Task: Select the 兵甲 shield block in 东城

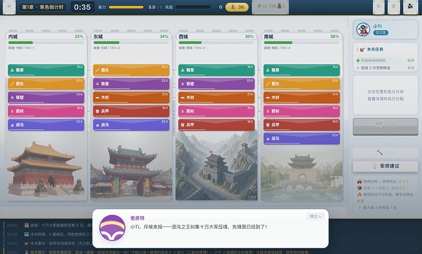Action: pyautogui.click(x=131, y=111)
